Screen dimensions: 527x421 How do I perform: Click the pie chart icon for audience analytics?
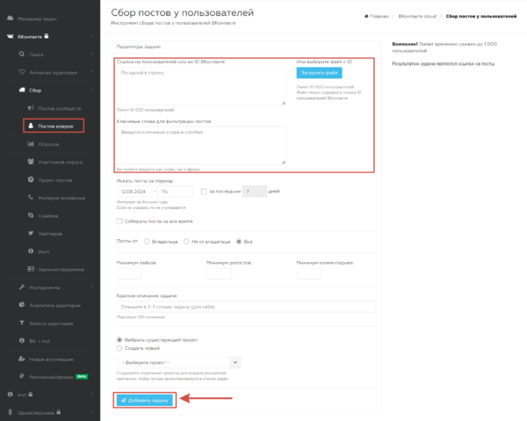pos(22,305)
